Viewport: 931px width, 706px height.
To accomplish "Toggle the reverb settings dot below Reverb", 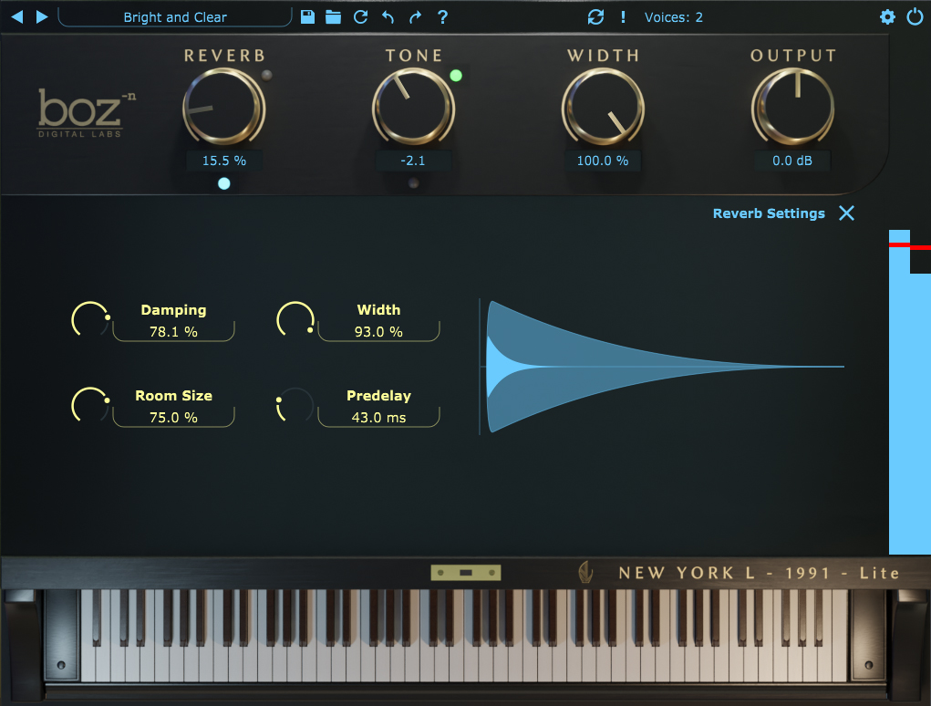I will click(223, 183).
